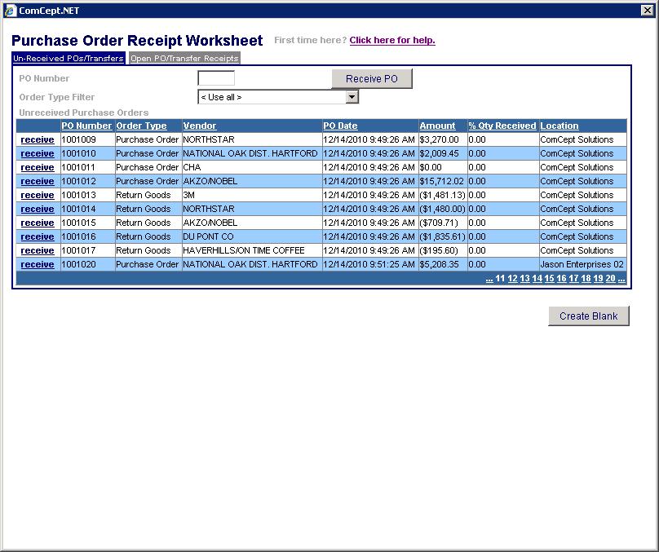Viewport: 659px width, 552px height.
Task: Select the Un-Received POs/Transfers tab
Action: point(69,59)
